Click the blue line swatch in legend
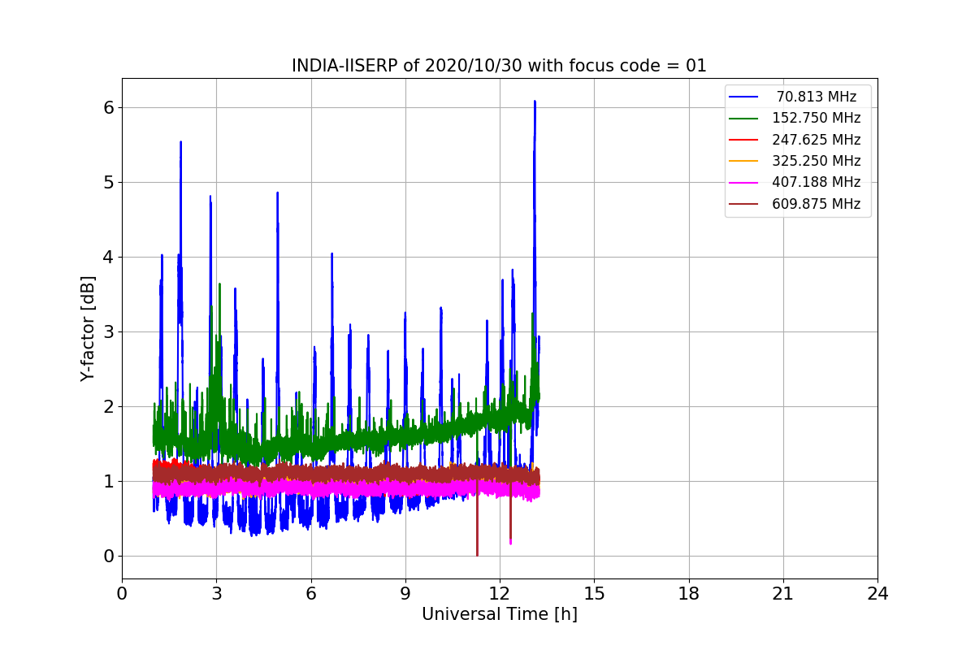 [743, 97]
